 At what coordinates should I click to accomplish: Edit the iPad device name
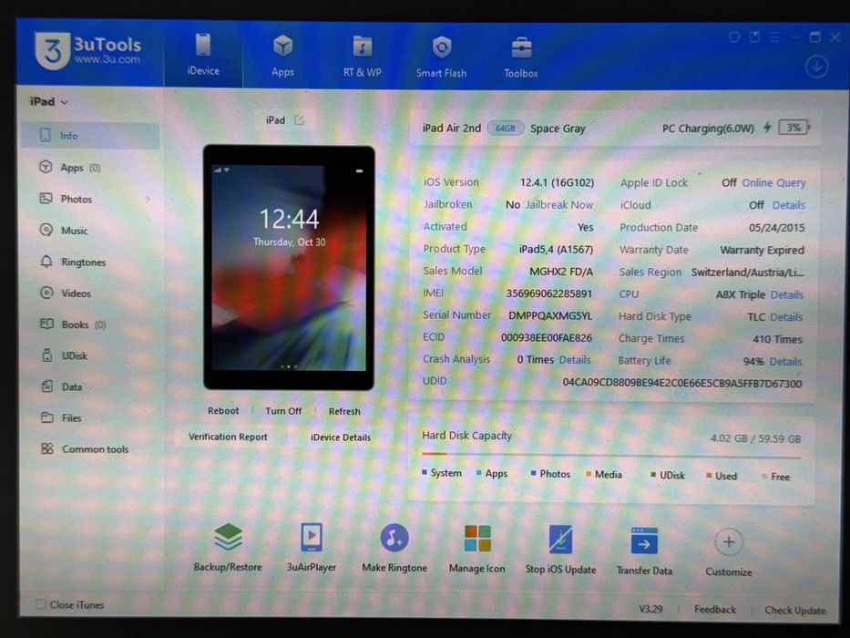pos(299,120)
